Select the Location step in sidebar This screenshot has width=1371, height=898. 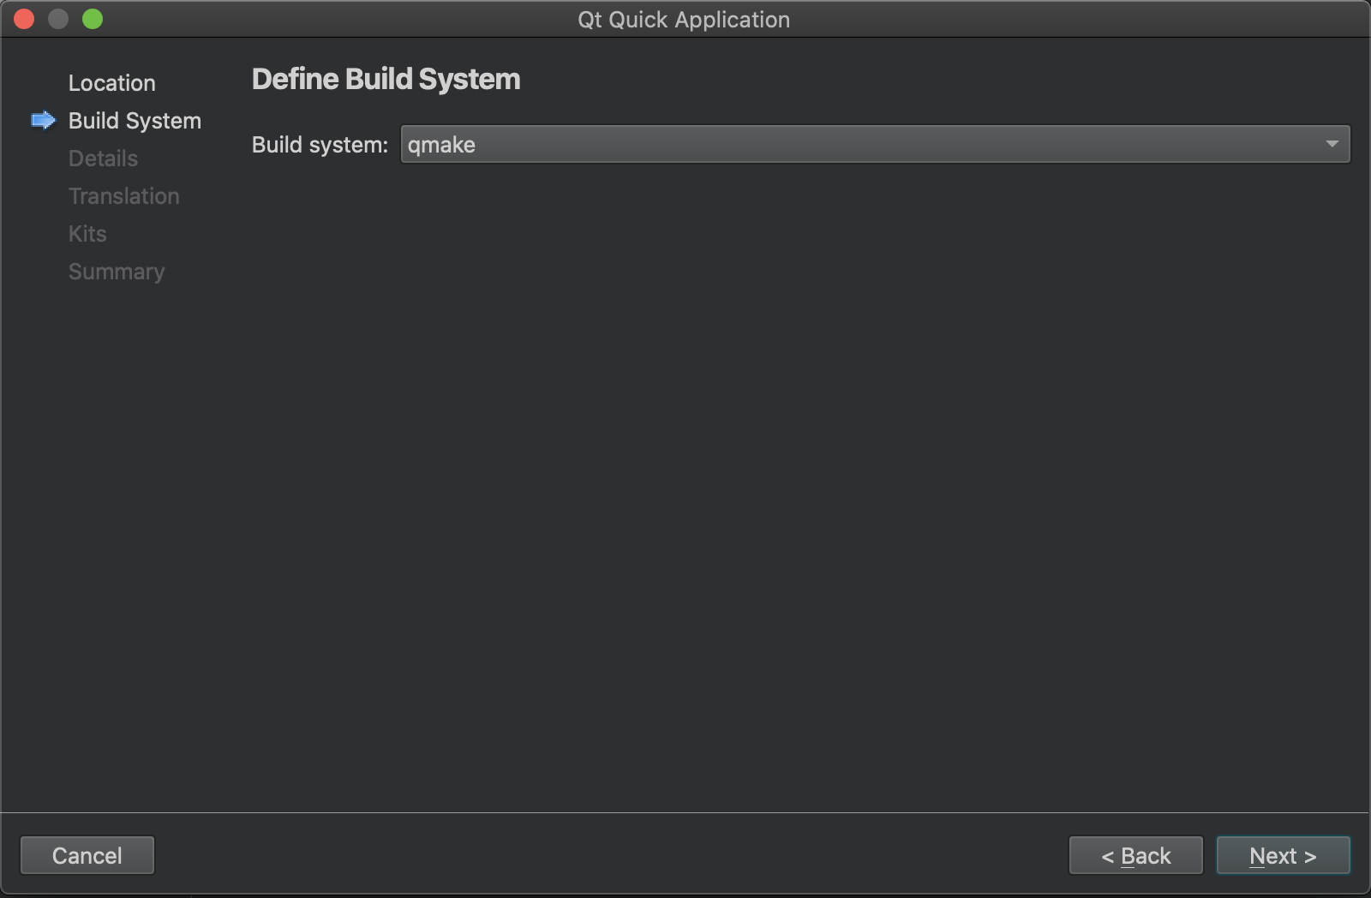click(x=112, y=83)
